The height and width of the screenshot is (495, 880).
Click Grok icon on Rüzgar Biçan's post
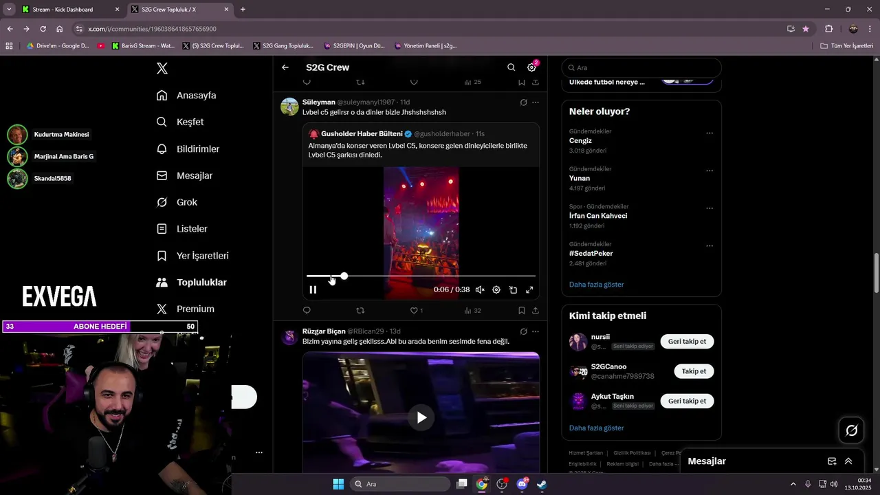click(x=523, y=331)
